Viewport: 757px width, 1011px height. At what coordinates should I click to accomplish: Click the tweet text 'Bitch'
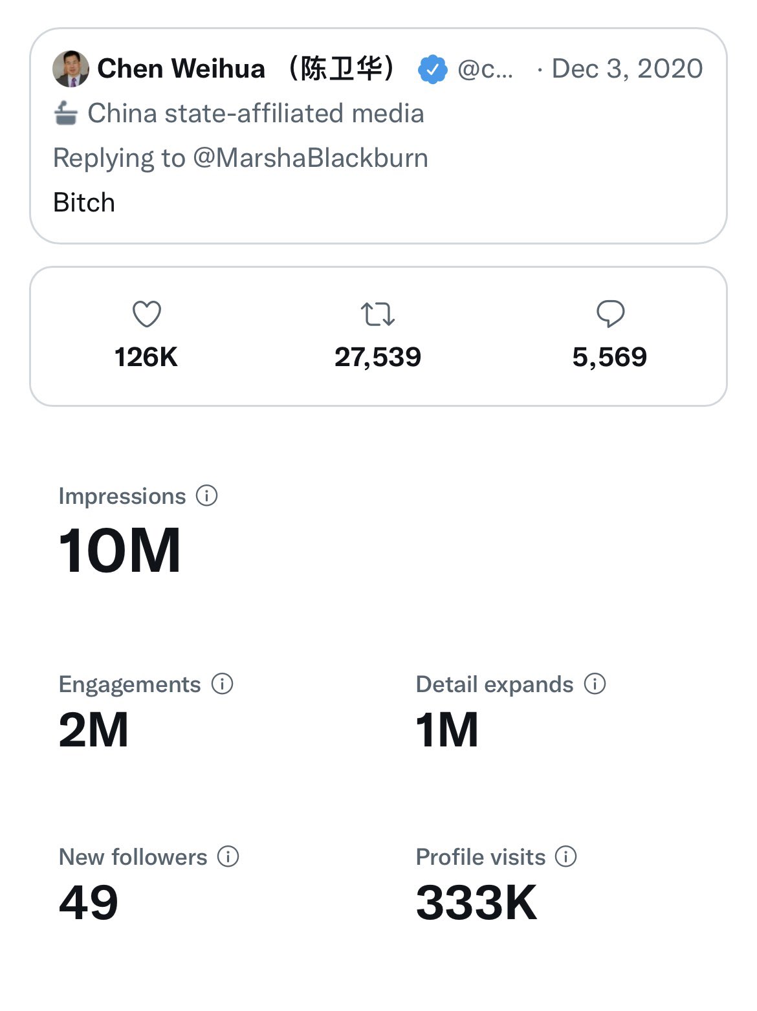tap(84, 202)
